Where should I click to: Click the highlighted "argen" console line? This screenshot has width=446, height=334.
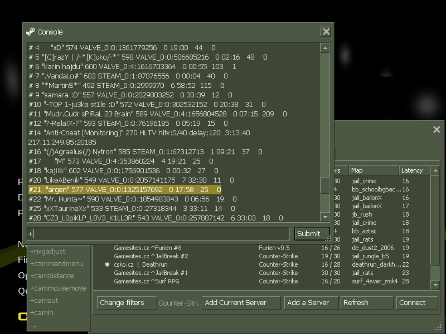coord(125,190)
